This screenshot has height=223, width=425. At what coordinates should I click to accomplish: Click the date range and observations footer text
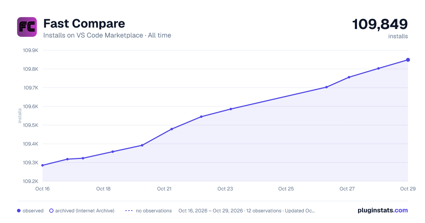(246, 211)
